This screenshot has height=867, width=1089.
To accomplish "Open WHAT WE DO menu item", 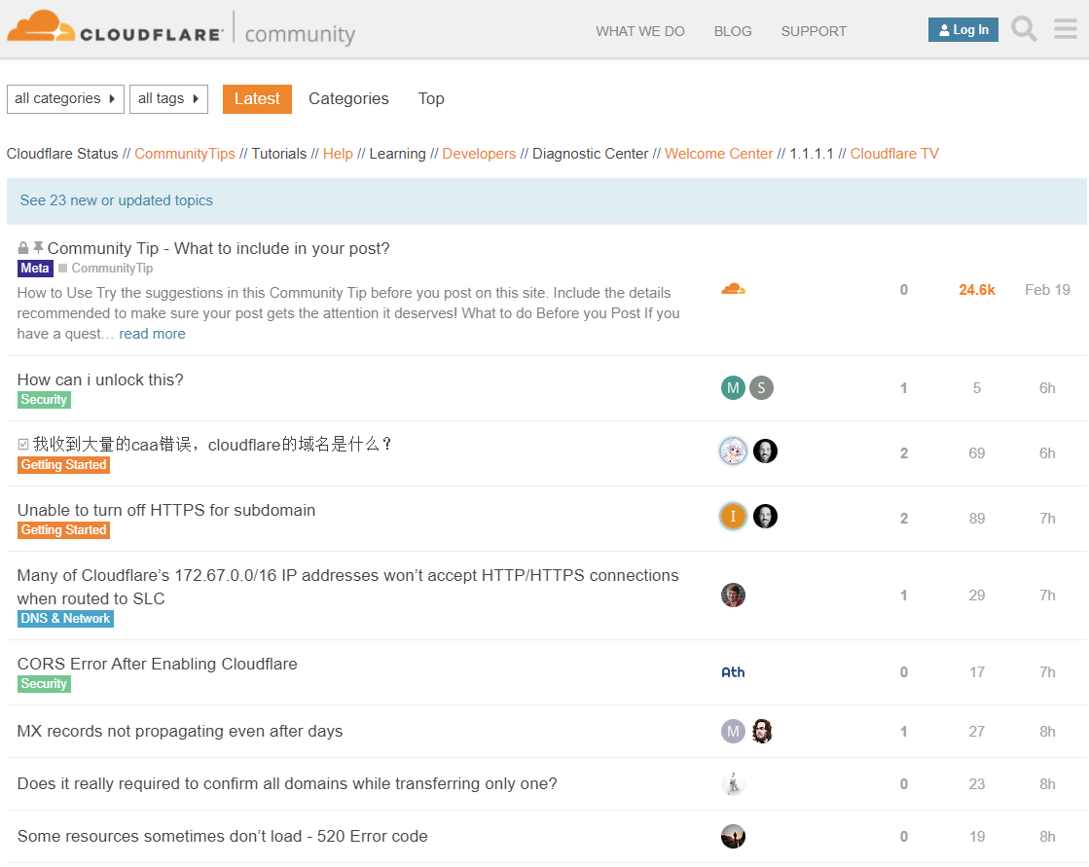I will [x=640, y=31].
